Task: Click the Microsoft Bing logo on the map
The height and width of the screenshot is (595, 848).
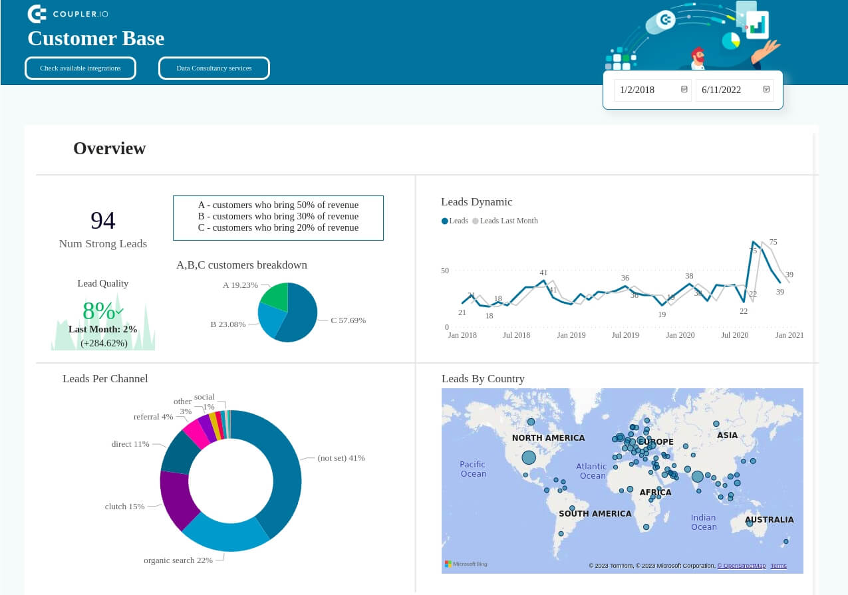Action: (x=466, y=563)
